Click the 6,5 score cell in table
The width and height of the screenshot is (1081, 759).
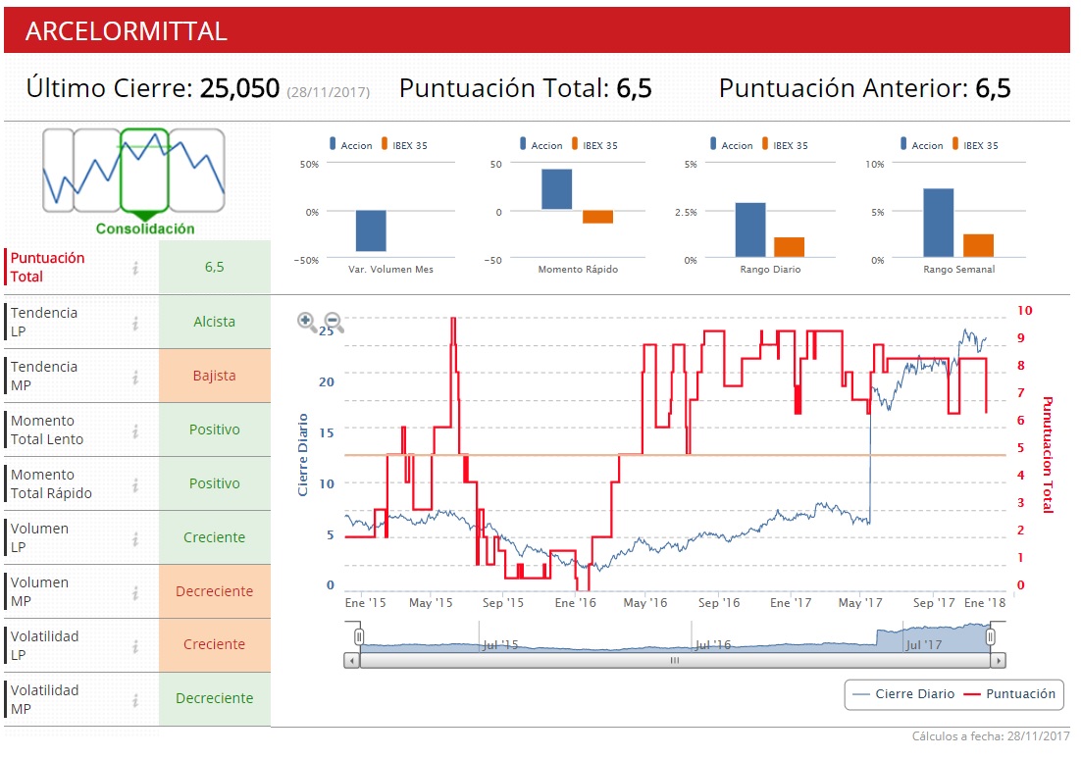click(215, 267)
